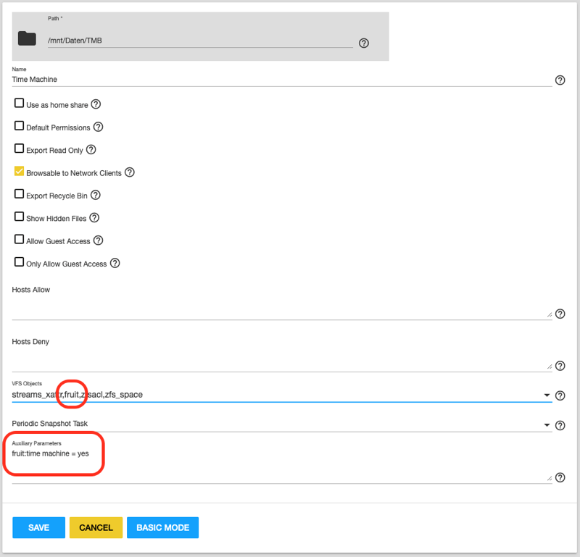The image size is (580, 557).
Task: View help tooltip for VFS Objects
Action: tap(560, 395)
